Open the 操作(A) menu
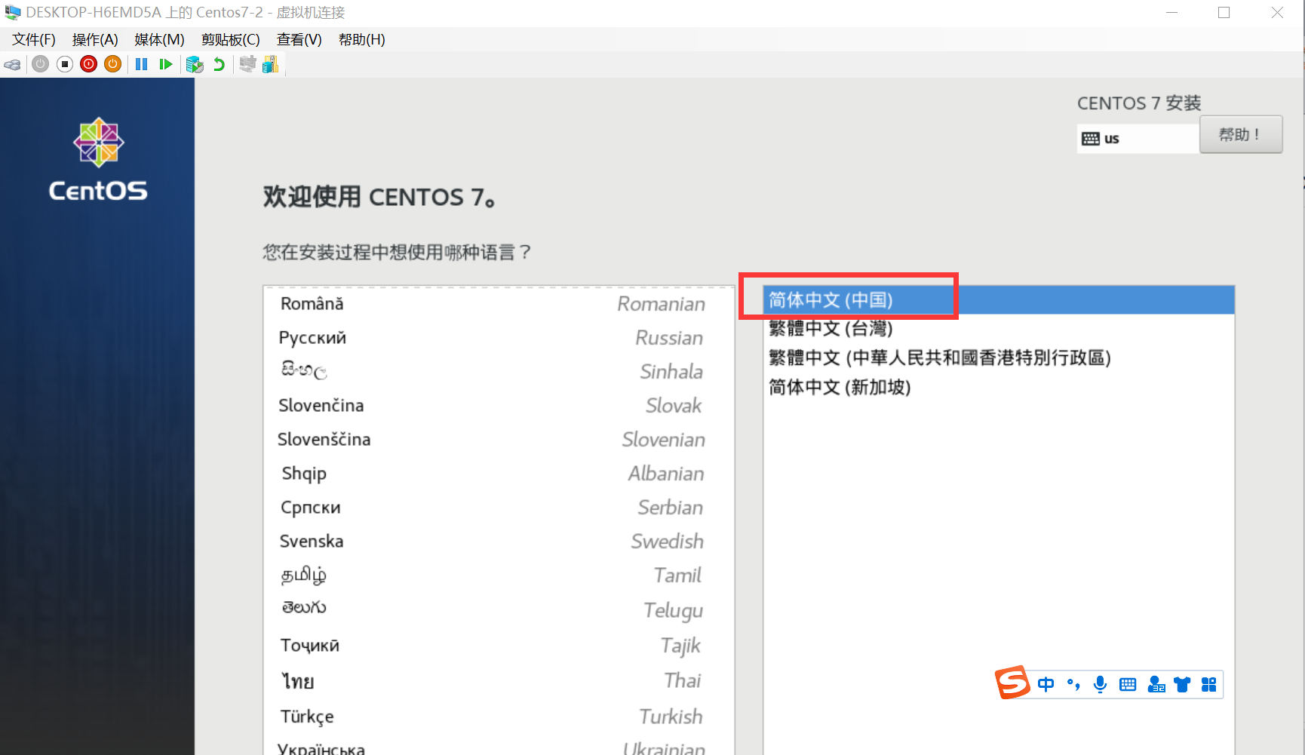 pyautogui.click(x=95, y=40)
